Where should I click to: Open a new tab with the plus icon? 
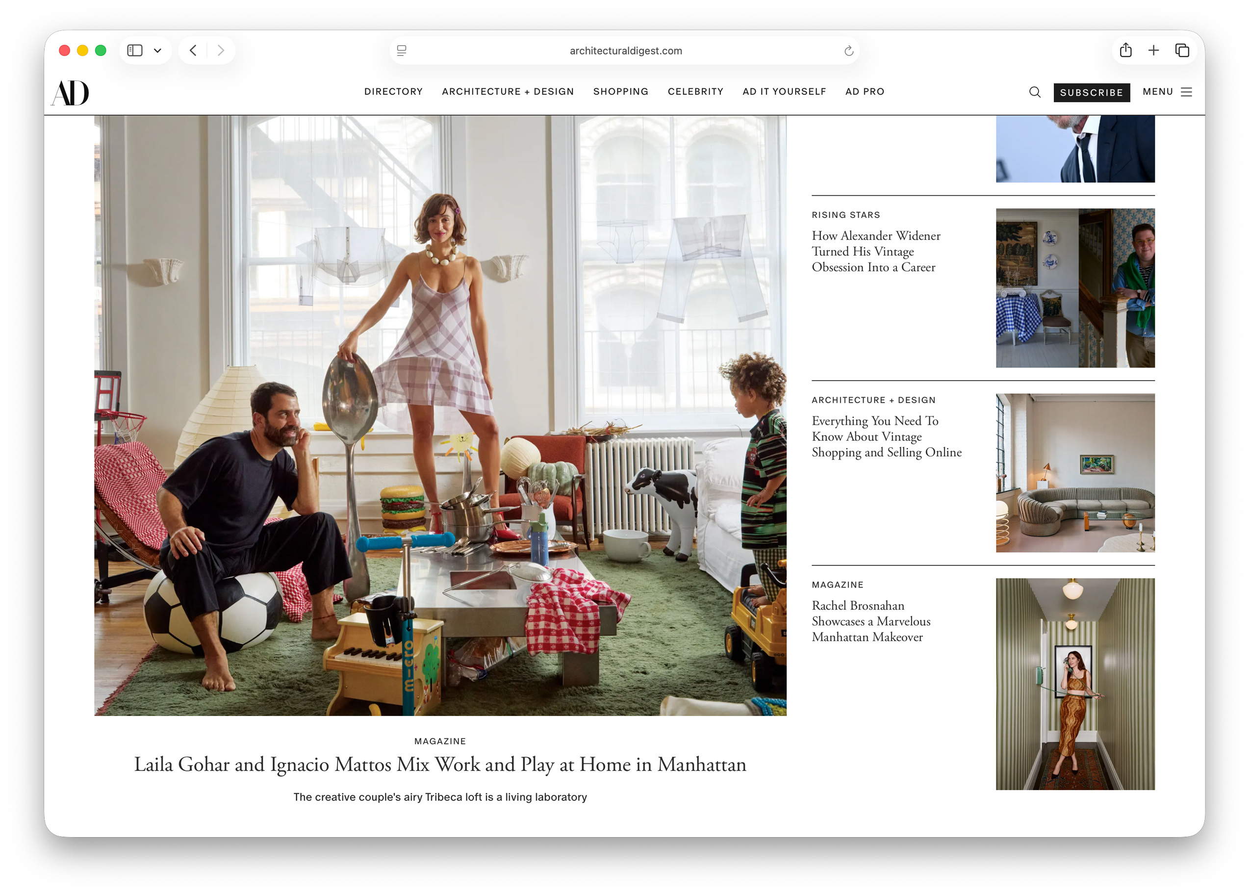(x=1153, y=50)
